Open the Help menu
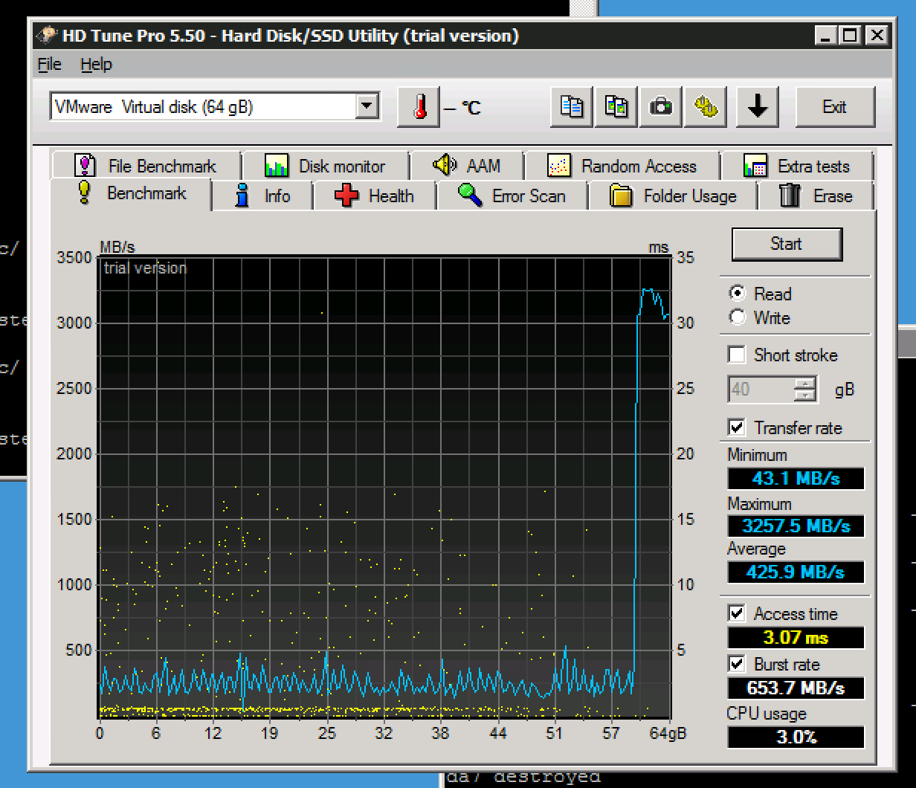Viewport: 916px width, 788px height. coord(96,65)
